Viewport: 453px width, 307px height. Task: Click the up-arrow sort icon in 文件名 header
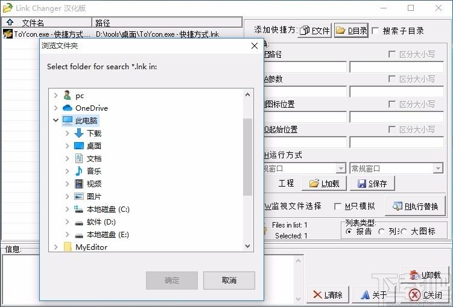point(10,22)
